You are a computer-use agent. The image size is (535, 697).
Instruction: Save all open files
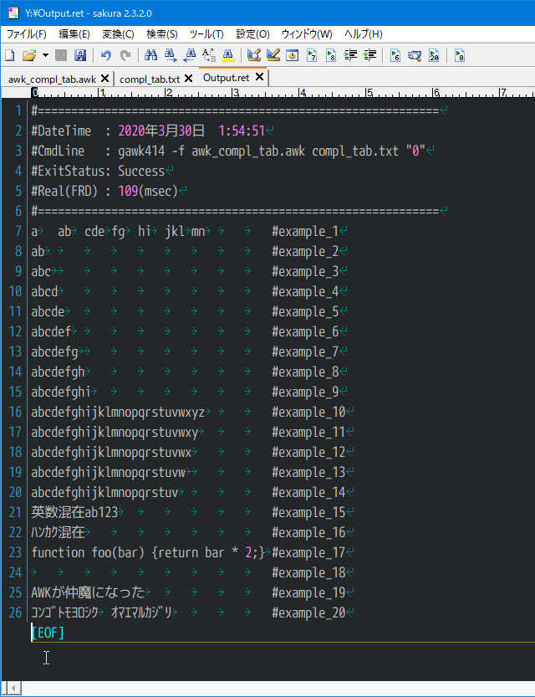(79, 55)
